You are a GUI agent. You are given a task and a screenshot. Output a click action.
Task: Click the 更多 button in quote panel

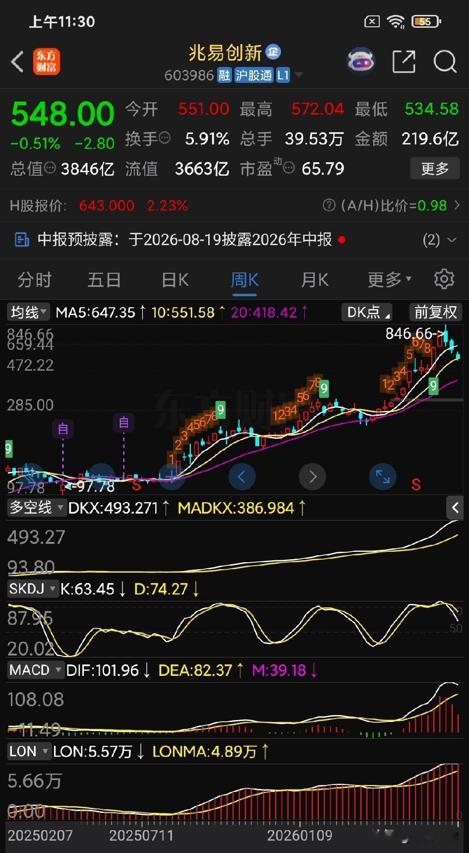pos(435,169)
